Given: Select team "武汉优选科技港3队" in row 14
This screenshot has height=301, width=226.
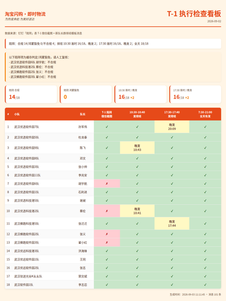Looking at the screenshot, I should (x=26, y=251).
